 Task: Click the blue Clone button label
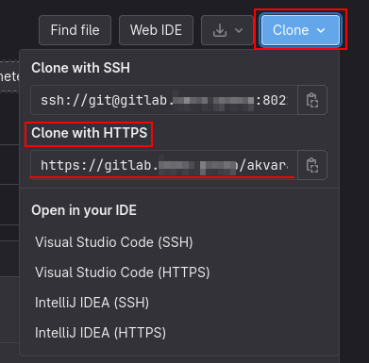[291, 30]
